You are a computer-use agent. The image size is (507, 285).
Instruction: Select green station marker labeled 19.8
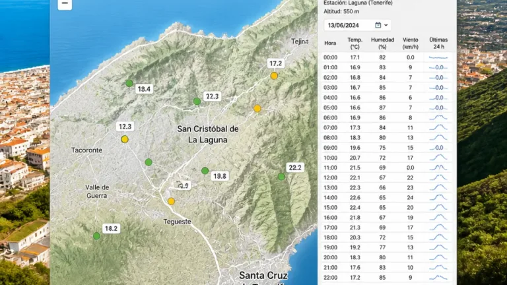[205, 171]
